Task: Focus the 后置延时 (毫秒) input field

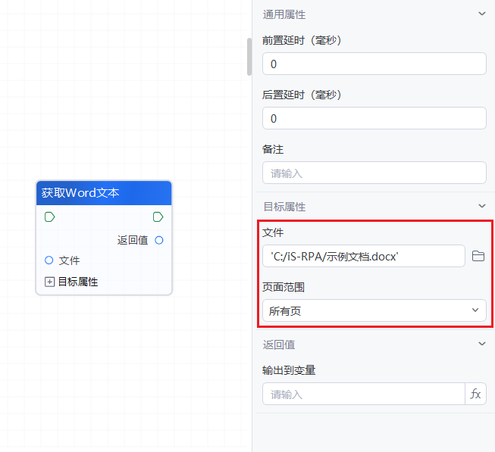Action: point(374,118)
